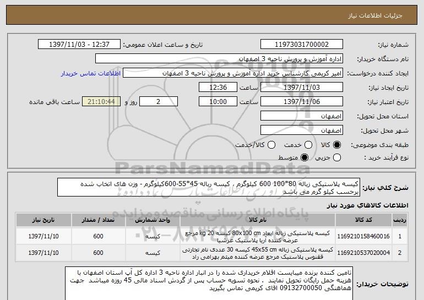Click the اطلاعات کالاهای مورد نیاز section title

367,206
